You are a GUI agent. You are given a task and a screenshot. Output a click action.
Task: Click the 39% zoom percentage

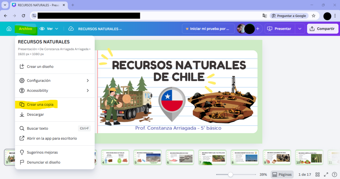(263, 174)
